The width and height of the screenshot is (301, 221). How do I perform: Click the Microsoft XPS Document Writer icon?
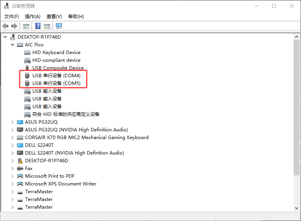coord(20,184)
